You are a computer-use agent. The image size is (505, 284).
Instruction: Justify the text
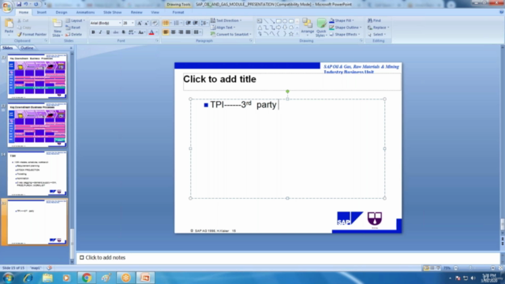coord(188,32)
